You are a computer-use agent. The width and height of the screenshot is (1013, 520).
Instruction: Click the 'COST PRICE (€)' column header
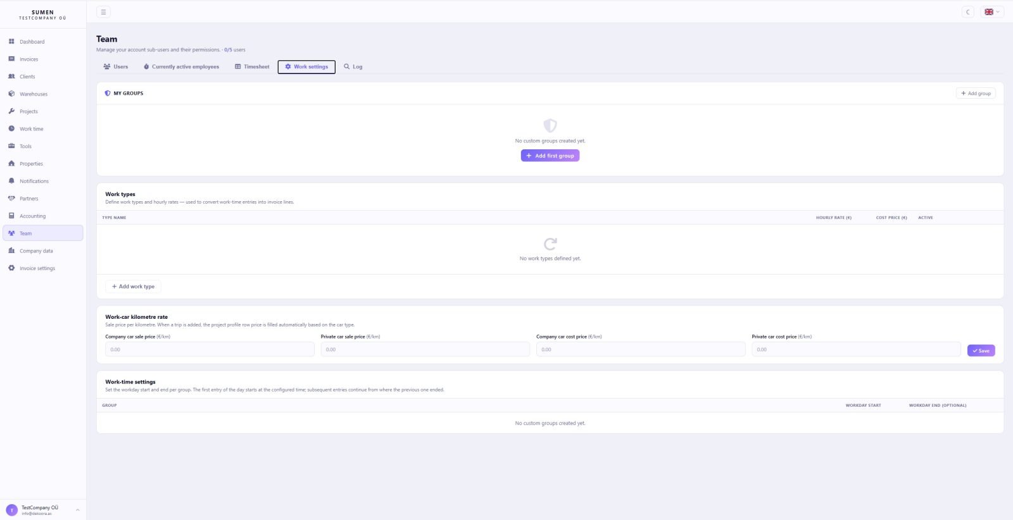(891, 218)
